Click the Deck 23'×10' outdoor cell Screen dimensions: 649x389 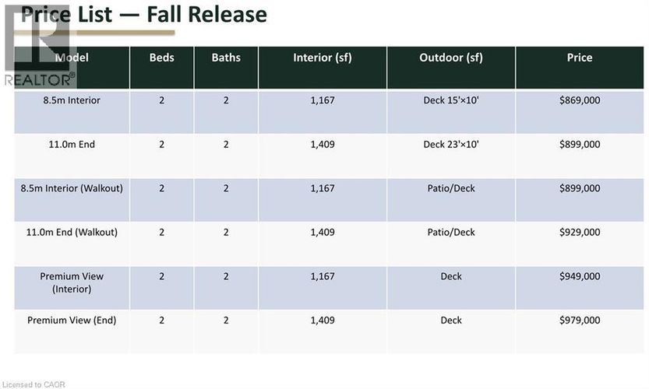(x=450, y=145)
